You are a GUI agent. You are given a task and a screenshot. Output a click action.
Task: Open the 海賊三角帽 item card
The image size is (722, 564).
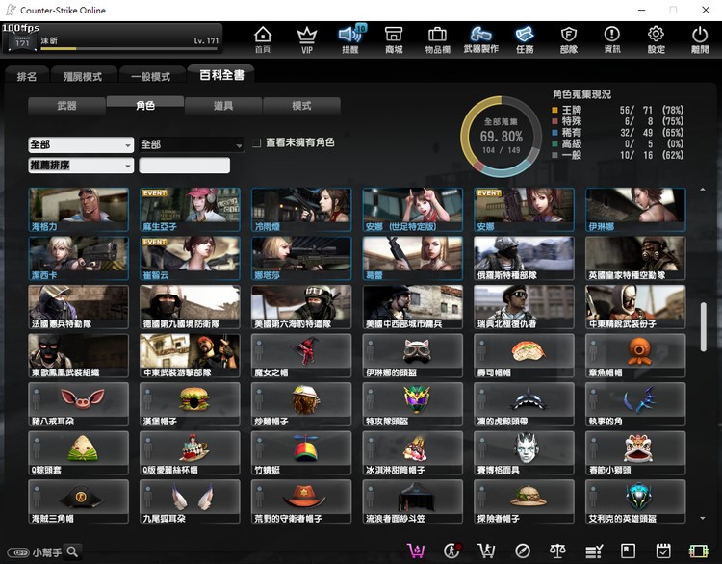click(x=78, y=501)
